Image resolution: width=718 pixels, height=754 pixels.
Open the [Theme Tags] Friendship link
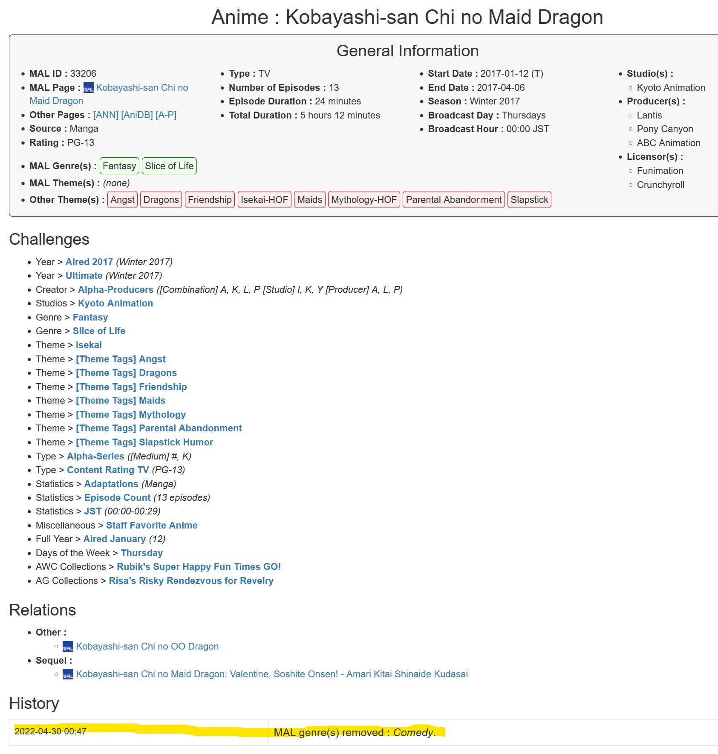[x=131, y=387]
